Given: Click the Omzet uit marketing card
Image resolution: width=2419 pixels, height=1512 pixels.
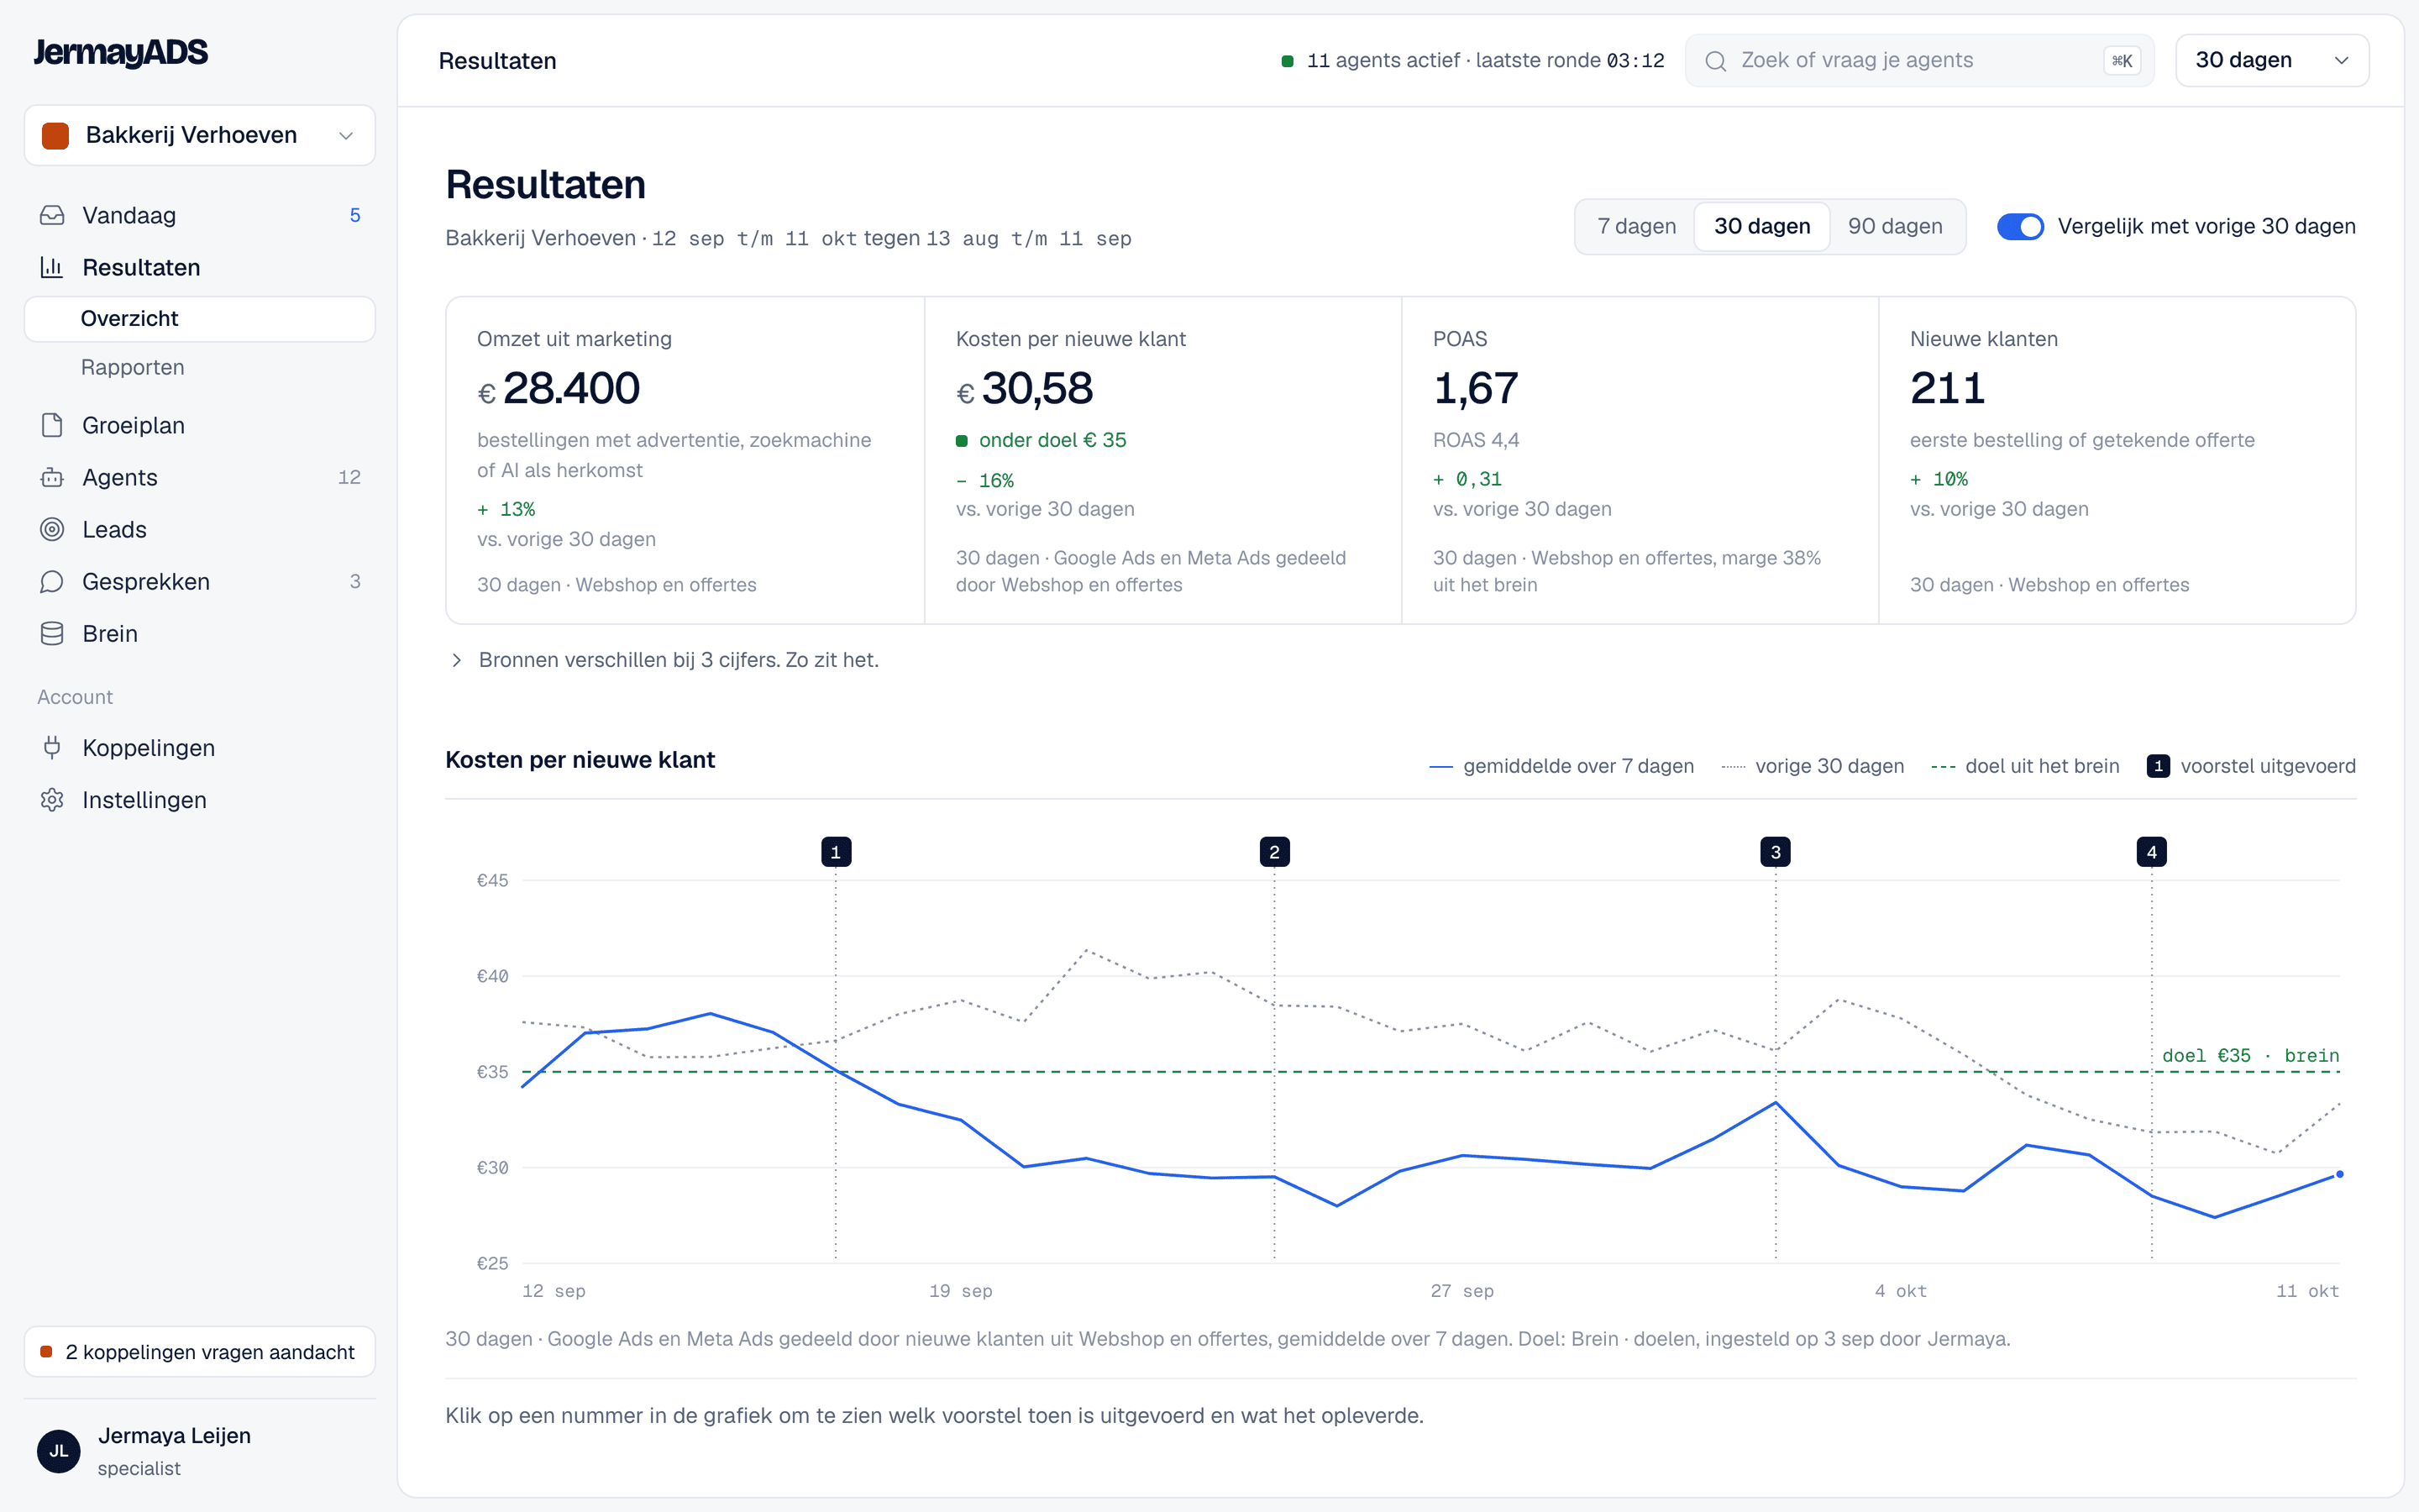Looking at the screenshot, I should pos(685,460).
